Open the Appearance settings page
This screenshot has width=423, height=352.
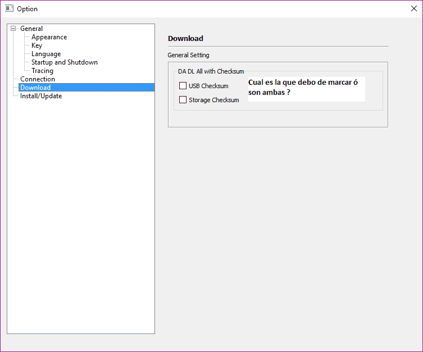click(x=49, y=37)
